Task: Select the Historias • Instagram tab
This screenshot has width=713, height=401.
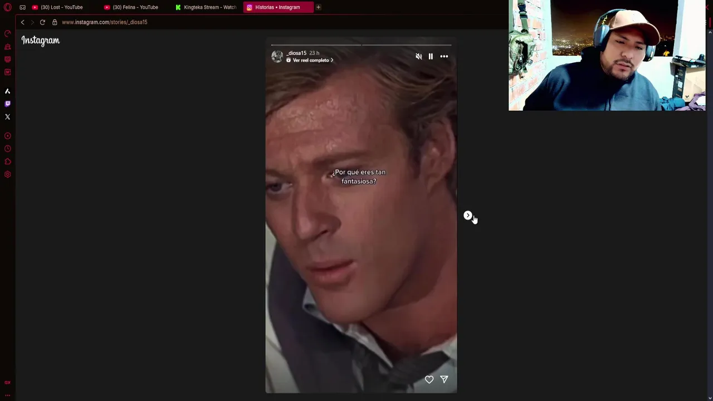Action: coord(278,7)
